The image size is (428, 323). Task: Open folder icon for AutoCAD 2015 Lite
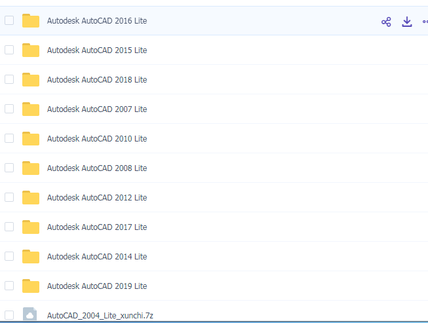tap(31, 50)
